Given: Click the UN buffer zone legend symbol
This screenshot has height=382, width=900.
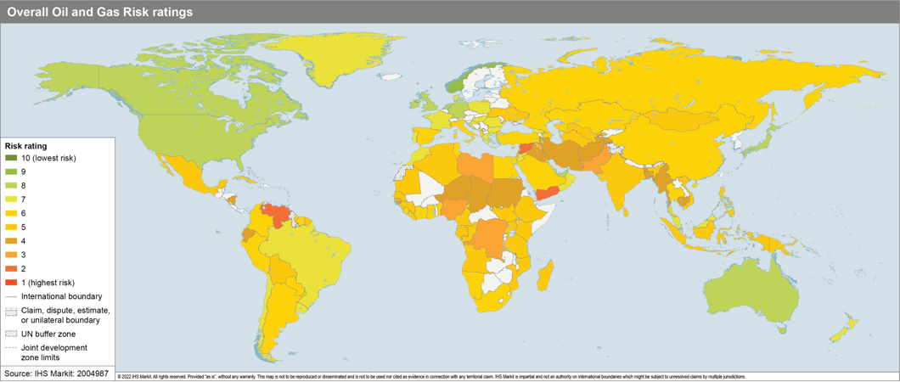Looking at the screenshot, I should pyautogui.click(x=11, y=334).
